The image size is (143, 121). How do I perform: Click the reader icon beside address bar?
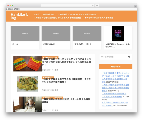tap(97, 5)
